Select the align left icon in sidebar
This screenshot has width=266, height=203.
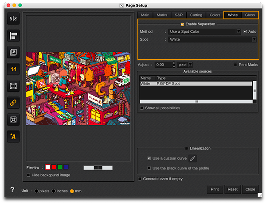tap(13, 35)
